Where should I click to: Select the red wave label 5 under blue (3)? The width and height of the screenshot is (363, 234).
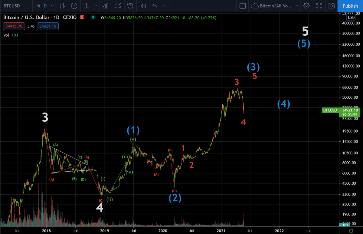pos(255,76)
